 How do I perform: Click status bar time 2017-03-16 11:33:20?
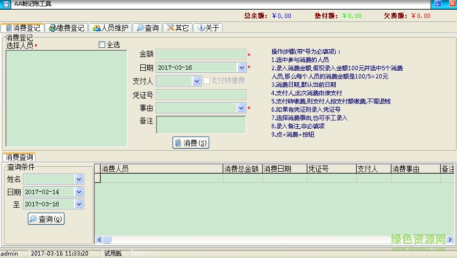click(60, 253)
